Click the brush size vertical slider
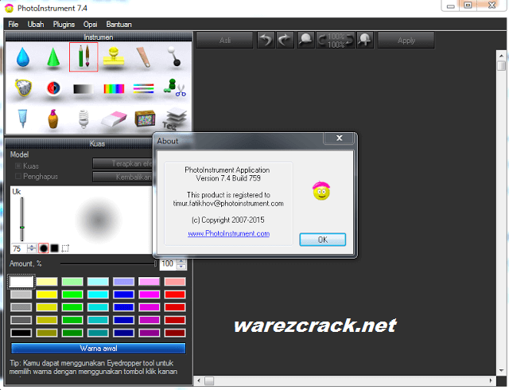509x390 pixels. [22, 220]
